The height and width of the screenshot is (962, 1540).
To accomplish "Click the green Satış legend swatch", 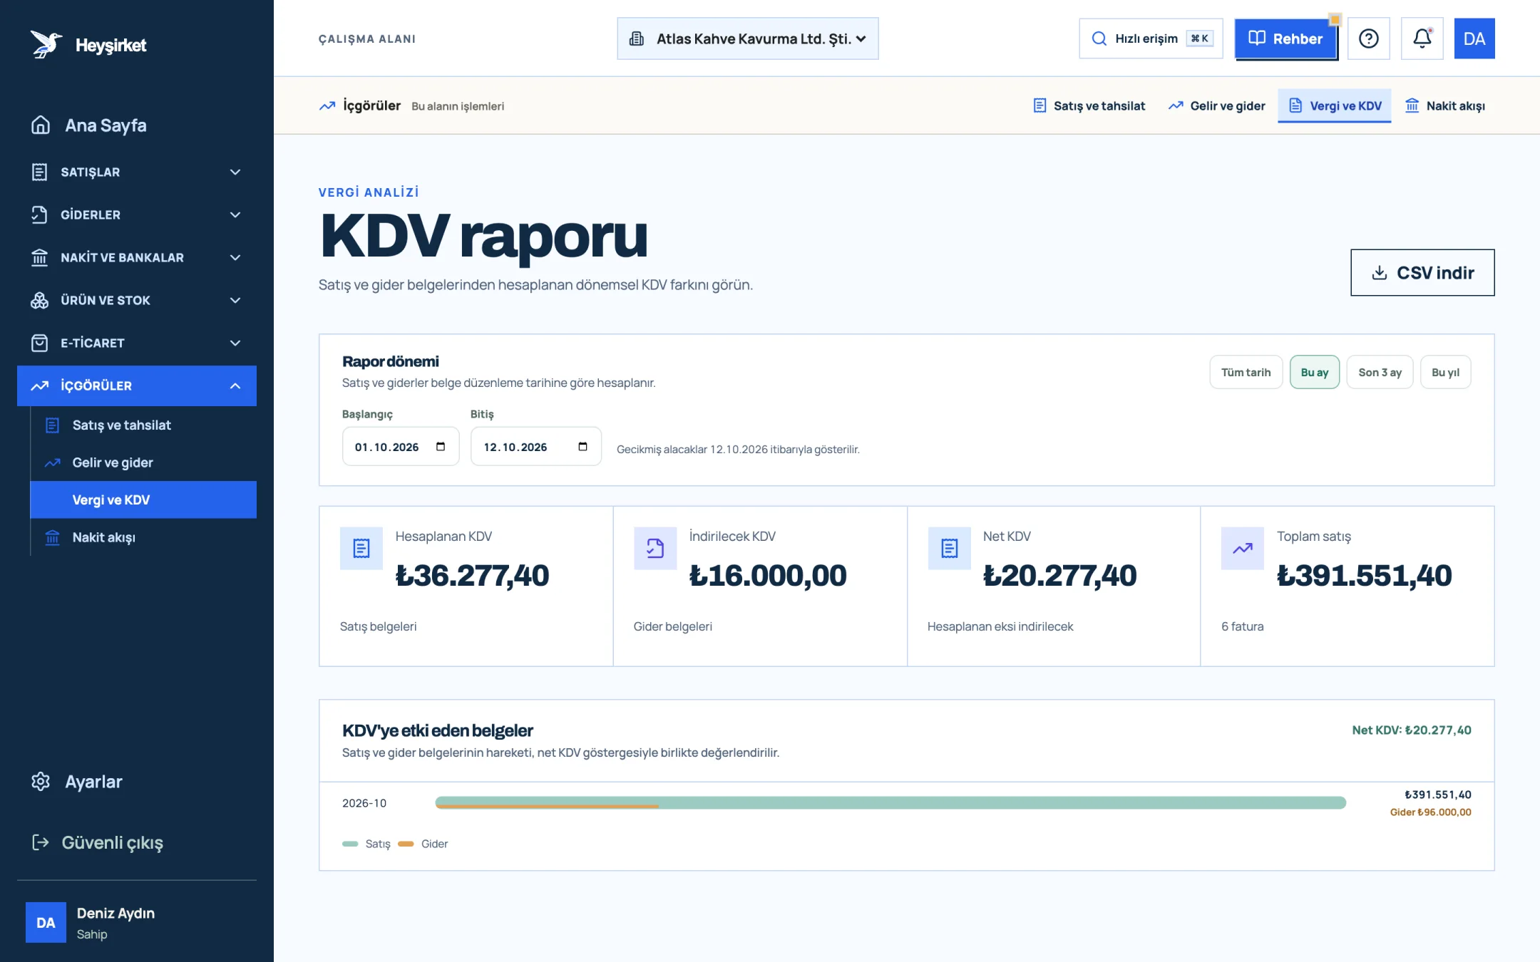I will point(350,844).
